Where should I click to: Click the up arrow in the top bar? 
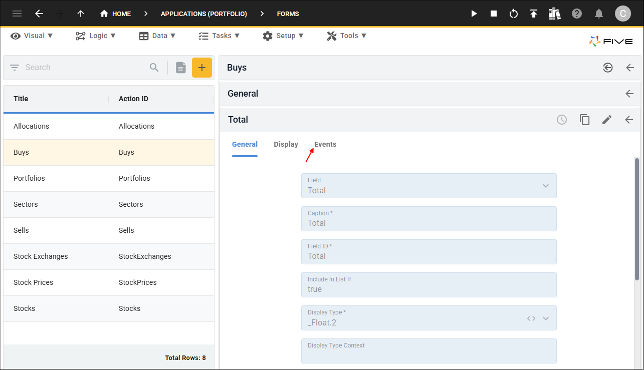point(81,14)
